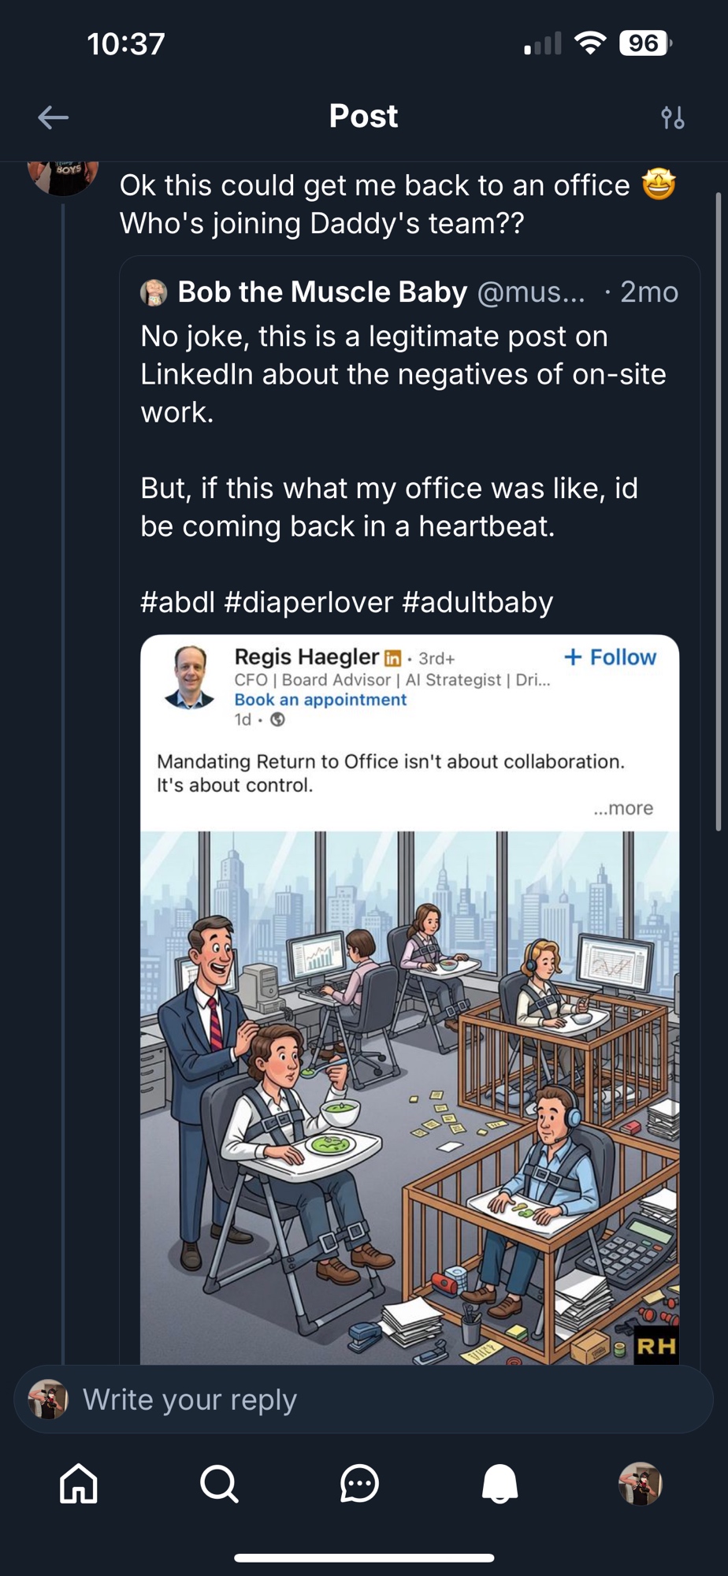The width and height of the screenshot is (728, 1576).
Task: Tap the LinkedIn badge beside Regis Haegler
Action: 392,658
